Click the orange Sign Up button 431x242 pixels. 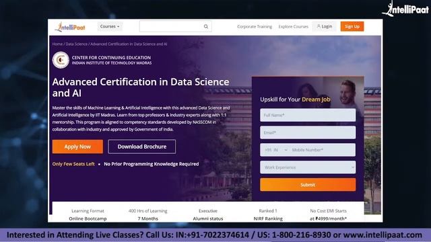(x=352, y=26)
